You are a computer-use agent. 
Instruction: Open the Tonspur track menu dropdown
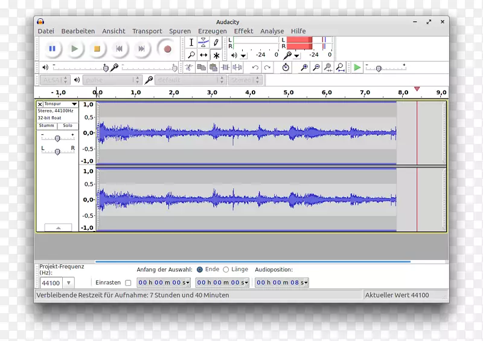pos(74,104)
